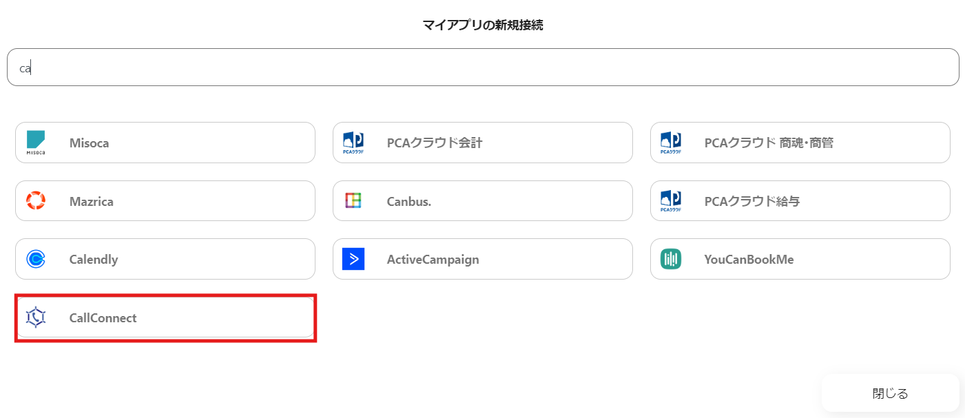The image size is (965, 418).
Task: Click the 閉じる button
Action: click(x=891, y=393)
